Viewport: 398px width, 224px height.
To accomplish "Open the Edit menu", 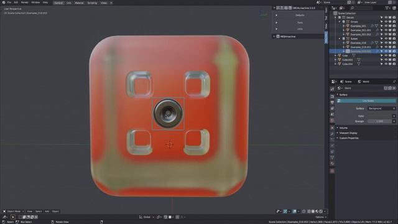I will coord(16,2).
